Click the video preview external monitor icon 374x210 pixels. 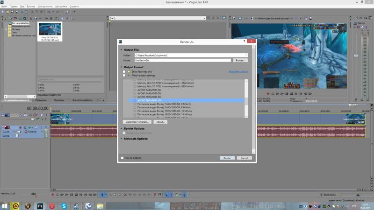[x=240, y=18]
